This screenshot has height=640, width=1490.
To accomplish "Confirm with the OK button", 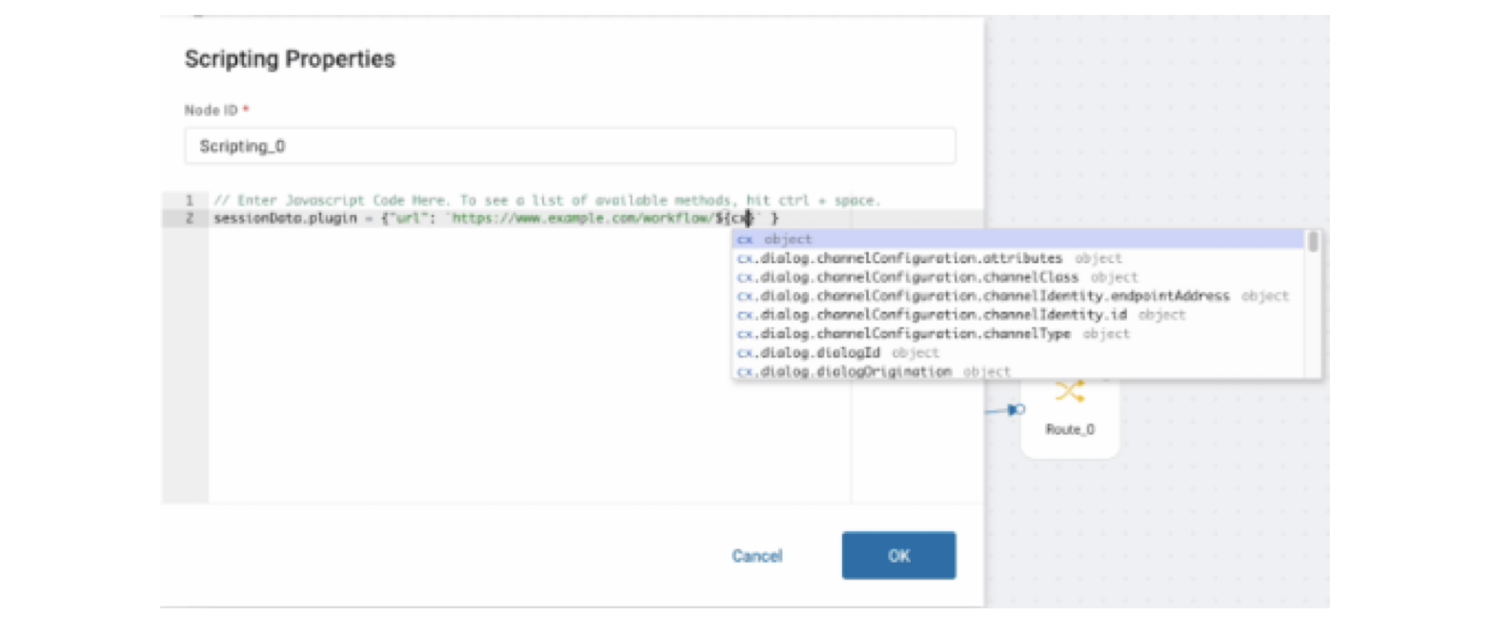I will coord(899,555).
